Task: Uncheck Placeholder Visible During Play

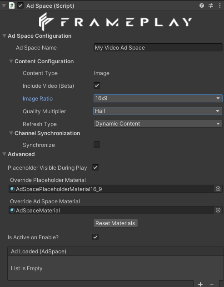Action: [95, 167]
